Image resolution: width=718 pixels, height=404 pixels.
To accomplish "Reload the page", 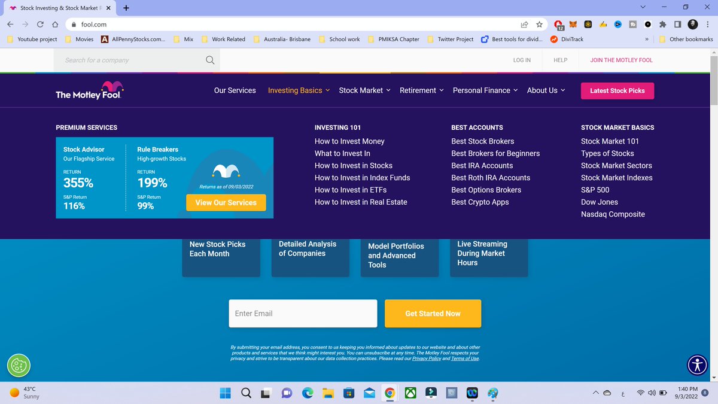I will point(40,25).
